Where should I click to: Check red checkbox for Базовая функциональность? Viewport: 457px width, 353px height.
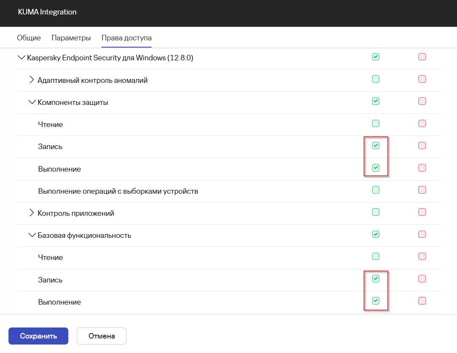[x=422, y=234]
